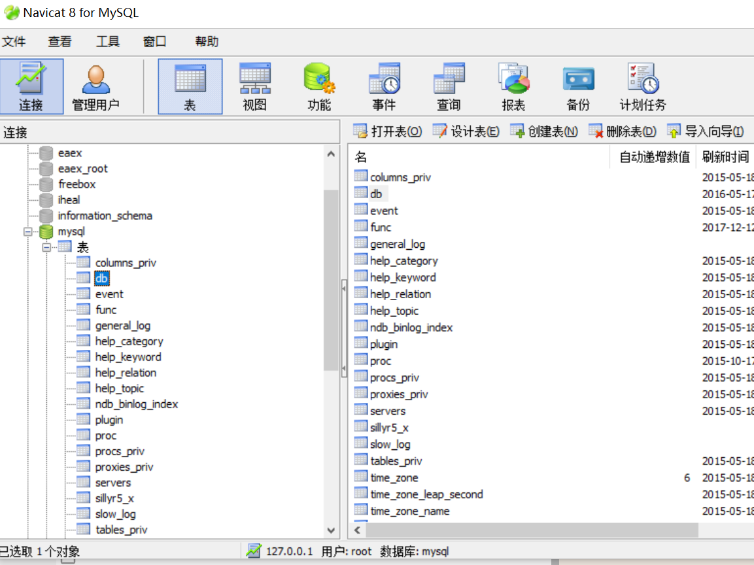Open the Help (帮助) menu
Image resolution: width=754 pixels, height=565 pixels.
tap(207, 42)
